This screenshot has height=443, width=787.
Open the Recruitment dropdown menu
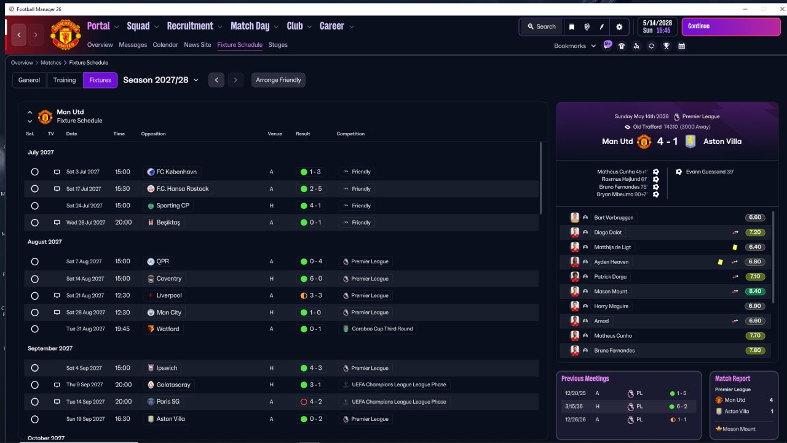(195, 26)
